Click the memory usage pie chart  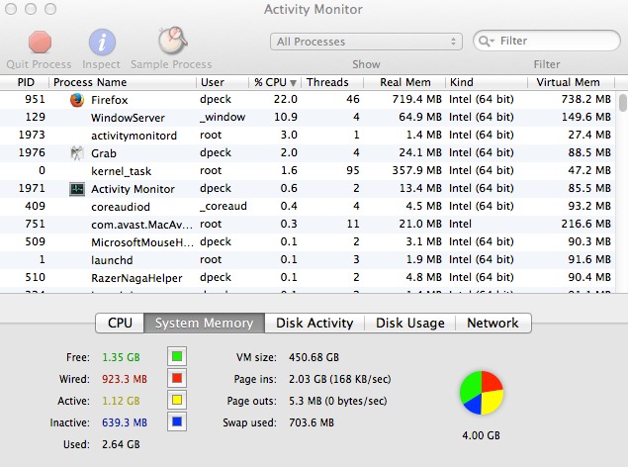(x=481, y=393)
